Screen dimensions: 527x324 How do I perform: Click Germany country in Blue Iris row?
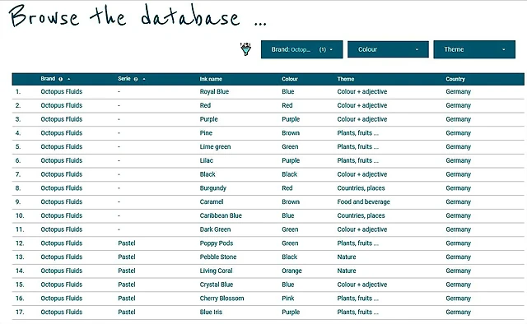point(458,312)
